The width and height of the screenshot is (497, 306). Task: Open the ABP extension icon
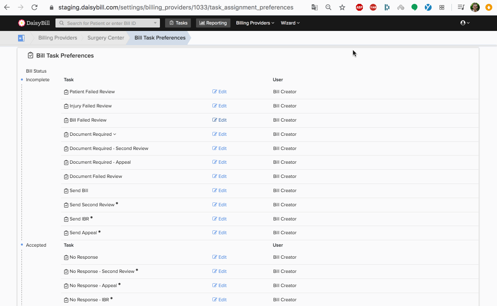(x=359, y=7)
